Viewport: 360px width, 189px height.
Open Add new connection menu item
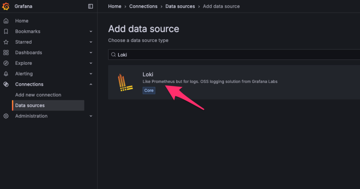(x=38, y=95)
